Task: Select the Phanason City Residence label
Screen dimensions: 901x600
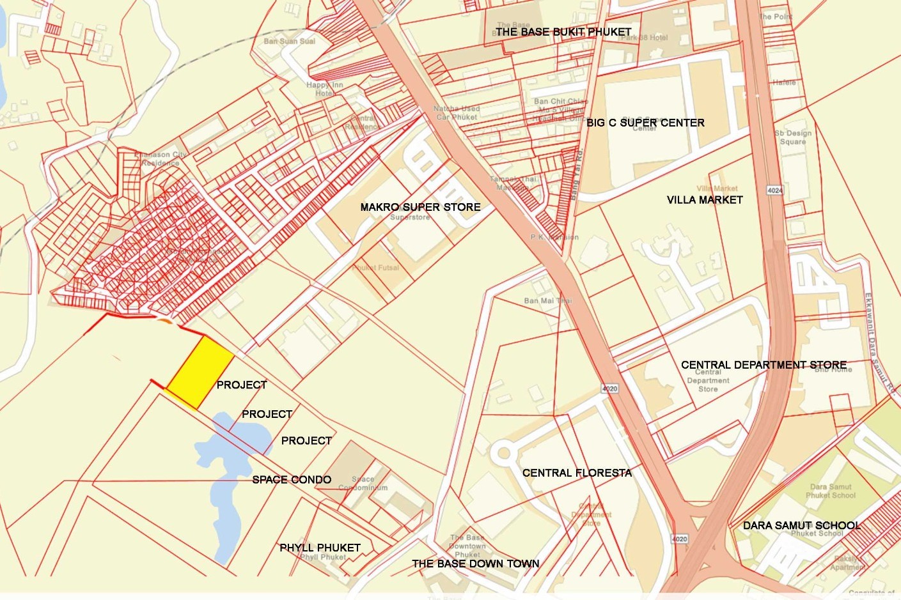Action: pos(161,158)
